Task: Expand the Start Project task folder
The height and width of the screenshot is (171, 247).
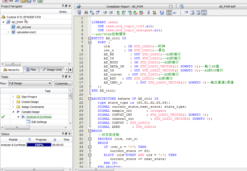Action: point(13,97)
